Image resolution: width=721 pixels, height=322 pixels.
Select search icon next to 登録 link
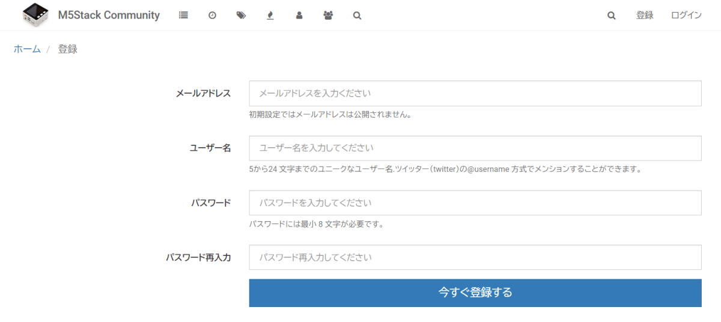point(612,16)
